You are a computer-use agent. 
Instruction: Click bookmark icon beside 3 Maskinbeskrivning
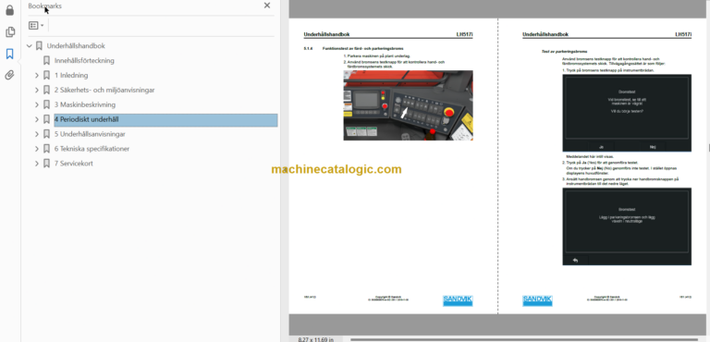(46, 104)
